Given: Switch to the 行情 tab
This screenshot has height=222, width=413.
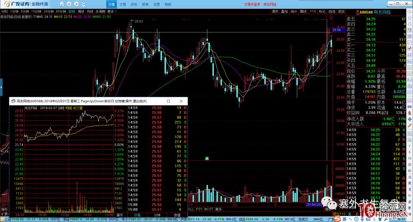Looking at the screenshot, I should point(111,4).
